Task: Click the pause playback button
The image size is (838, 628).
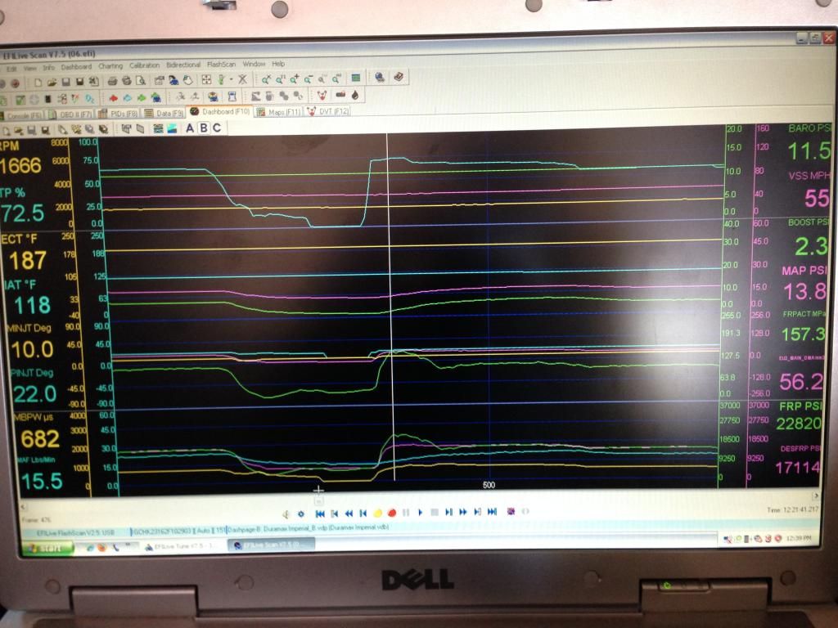Action: (x=406, y=512)
